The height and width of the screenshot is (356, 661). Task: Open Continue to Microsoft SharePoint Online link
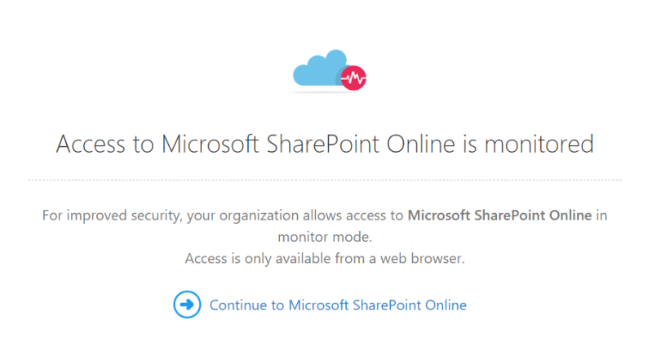(x=338, y=305)
